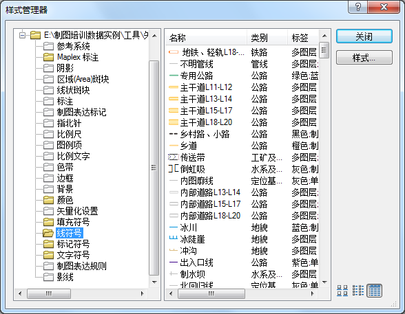Click the tree panel vertical scrollbar thumb
The image size is (405, 314).
click(154, 168)
